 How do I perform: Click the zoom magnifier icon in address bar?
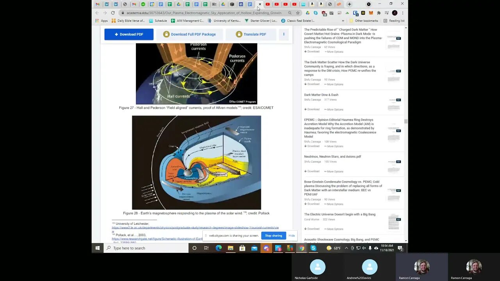[x=289, y=13]
